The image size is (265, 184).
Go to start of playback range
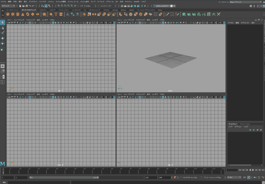240,170
